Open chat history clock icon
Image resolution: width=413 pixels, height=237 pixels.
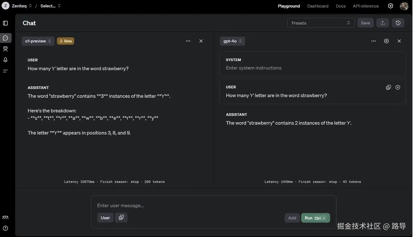[398, 23]
